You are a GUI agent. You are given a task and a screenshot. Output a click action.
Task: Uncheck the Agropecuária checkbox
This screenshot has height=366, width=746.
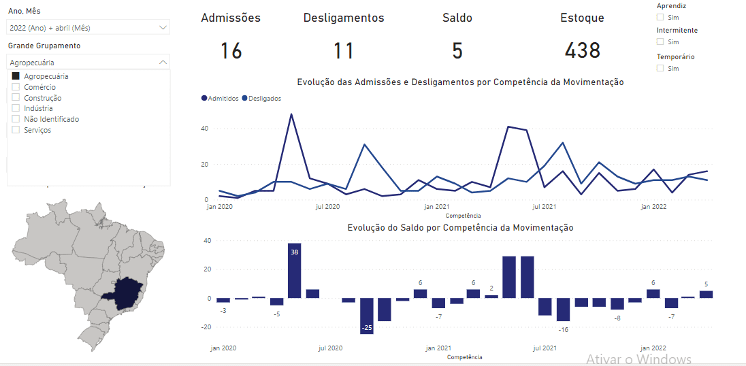coord(16,76)
